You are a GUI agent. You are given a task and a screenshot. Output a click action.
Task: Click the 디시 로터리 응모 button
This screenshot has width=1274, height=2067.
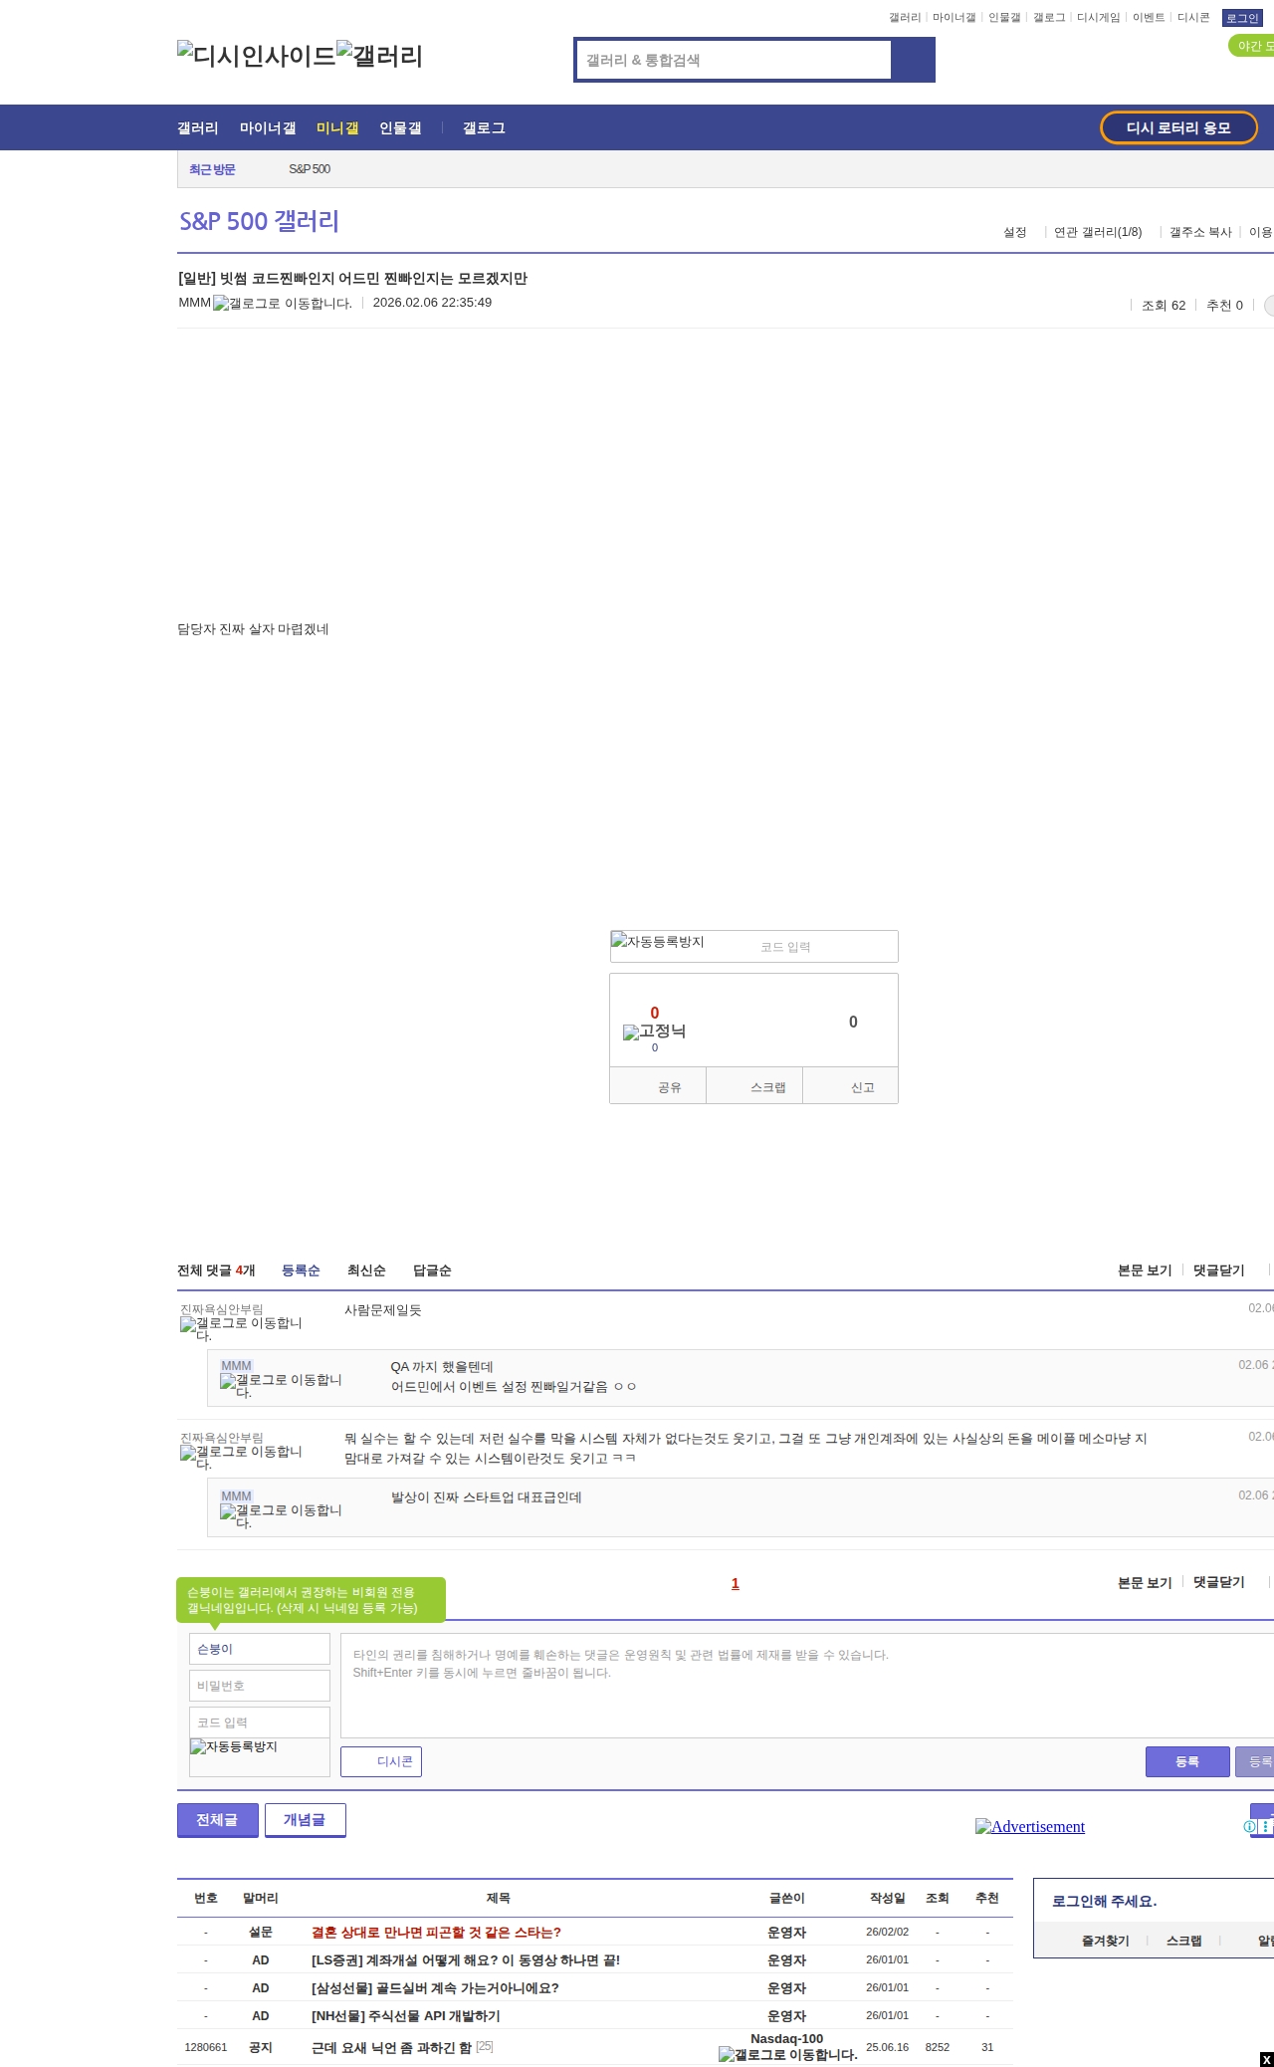[x=1178, y=127]
